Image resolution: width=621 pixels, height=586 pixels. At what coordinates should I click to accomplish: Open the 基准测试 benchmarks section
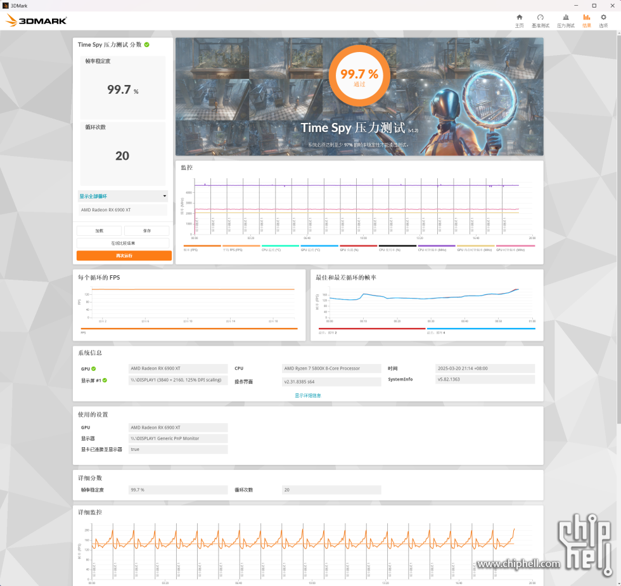click(x=540, y=21)
